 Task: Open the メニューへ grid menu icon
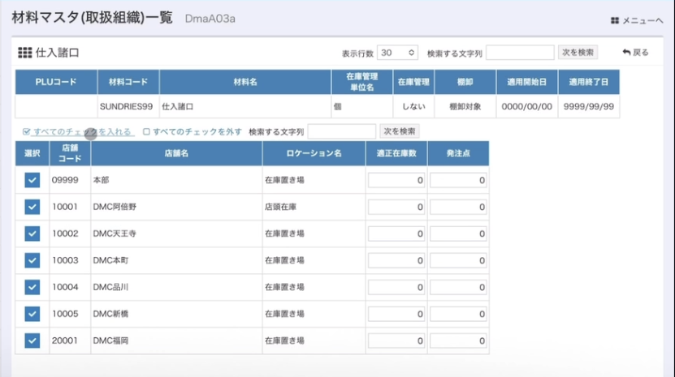click(615, 20)
